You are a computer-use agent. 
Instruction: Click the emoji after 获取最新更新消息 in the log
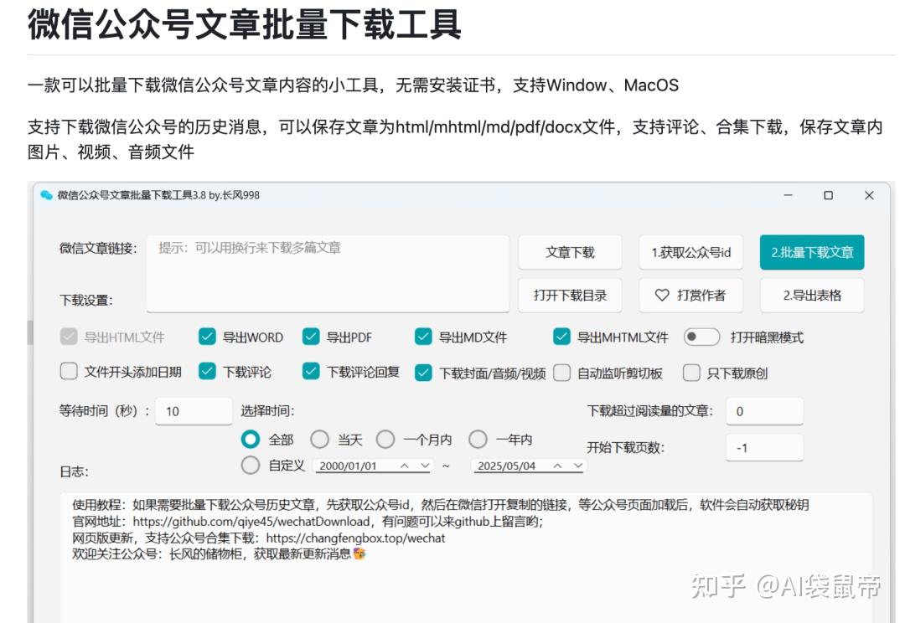(359, 554)
